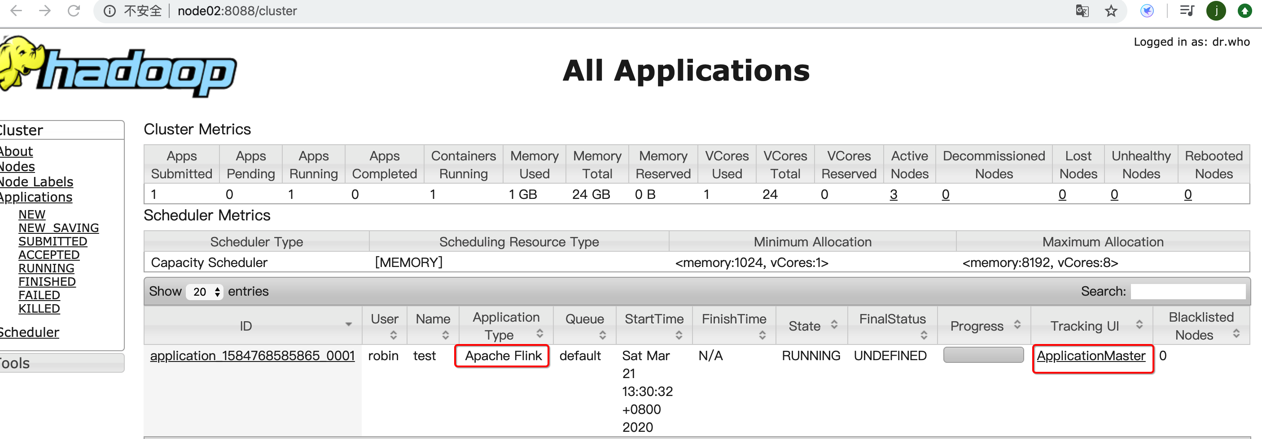Click the green update arrow icon
Image resolution: width=1262 pixels, height=439 pixels.
(x=1245, y=11)
